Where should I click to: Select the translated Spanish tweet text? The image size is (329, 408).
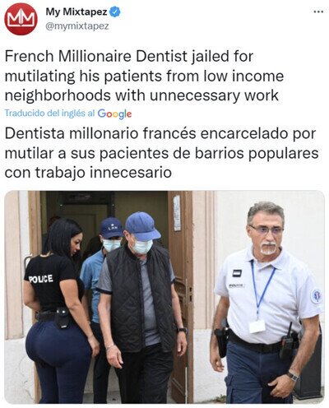tap(162, 153)
